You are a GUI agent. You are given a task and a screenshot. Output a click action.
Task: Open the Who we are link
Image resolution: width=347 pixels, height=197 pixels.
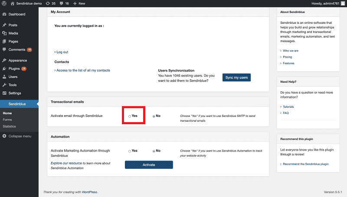point(291,51)
